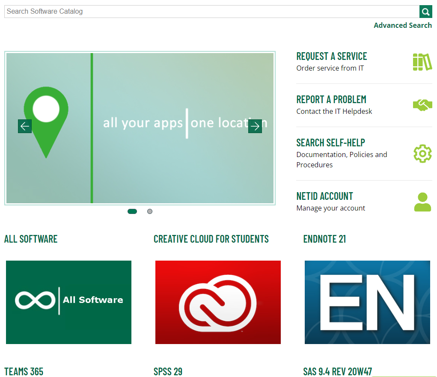Click the person icon for NetID Account
The image size is (437, 377).
422,202
